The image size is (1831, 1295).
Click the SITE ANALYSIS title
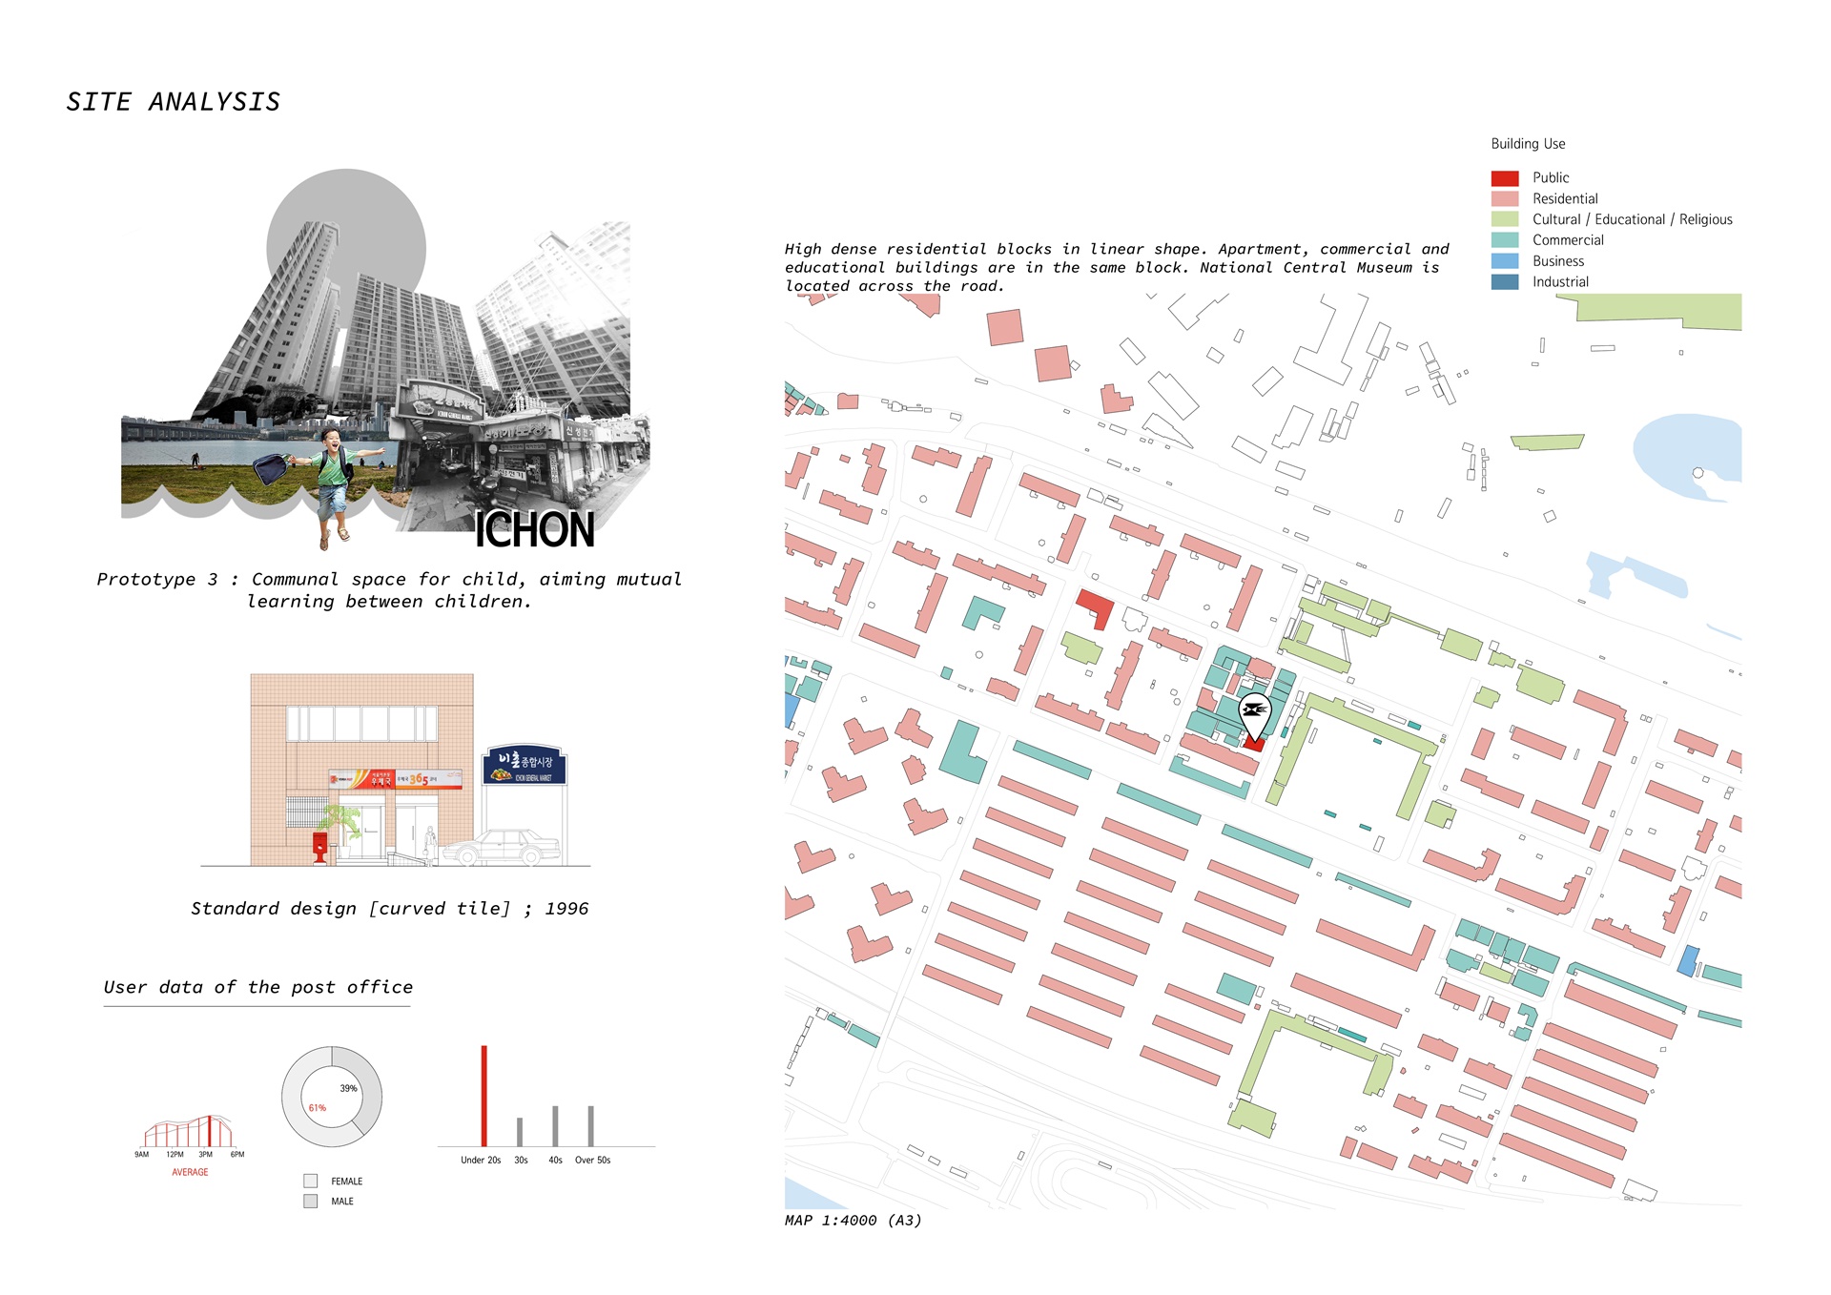174,102
